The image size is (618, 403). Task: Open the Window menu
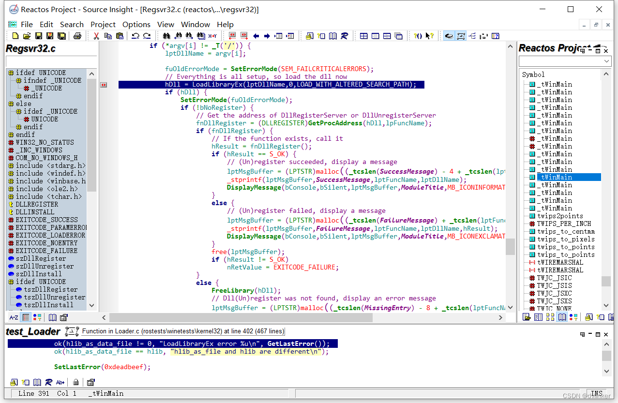point(196,24)
